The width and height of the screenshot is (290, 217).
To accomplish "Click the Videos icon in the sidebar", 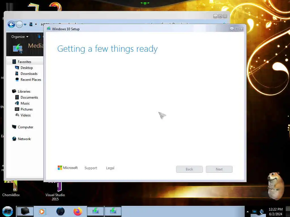I will click(17, 115).
